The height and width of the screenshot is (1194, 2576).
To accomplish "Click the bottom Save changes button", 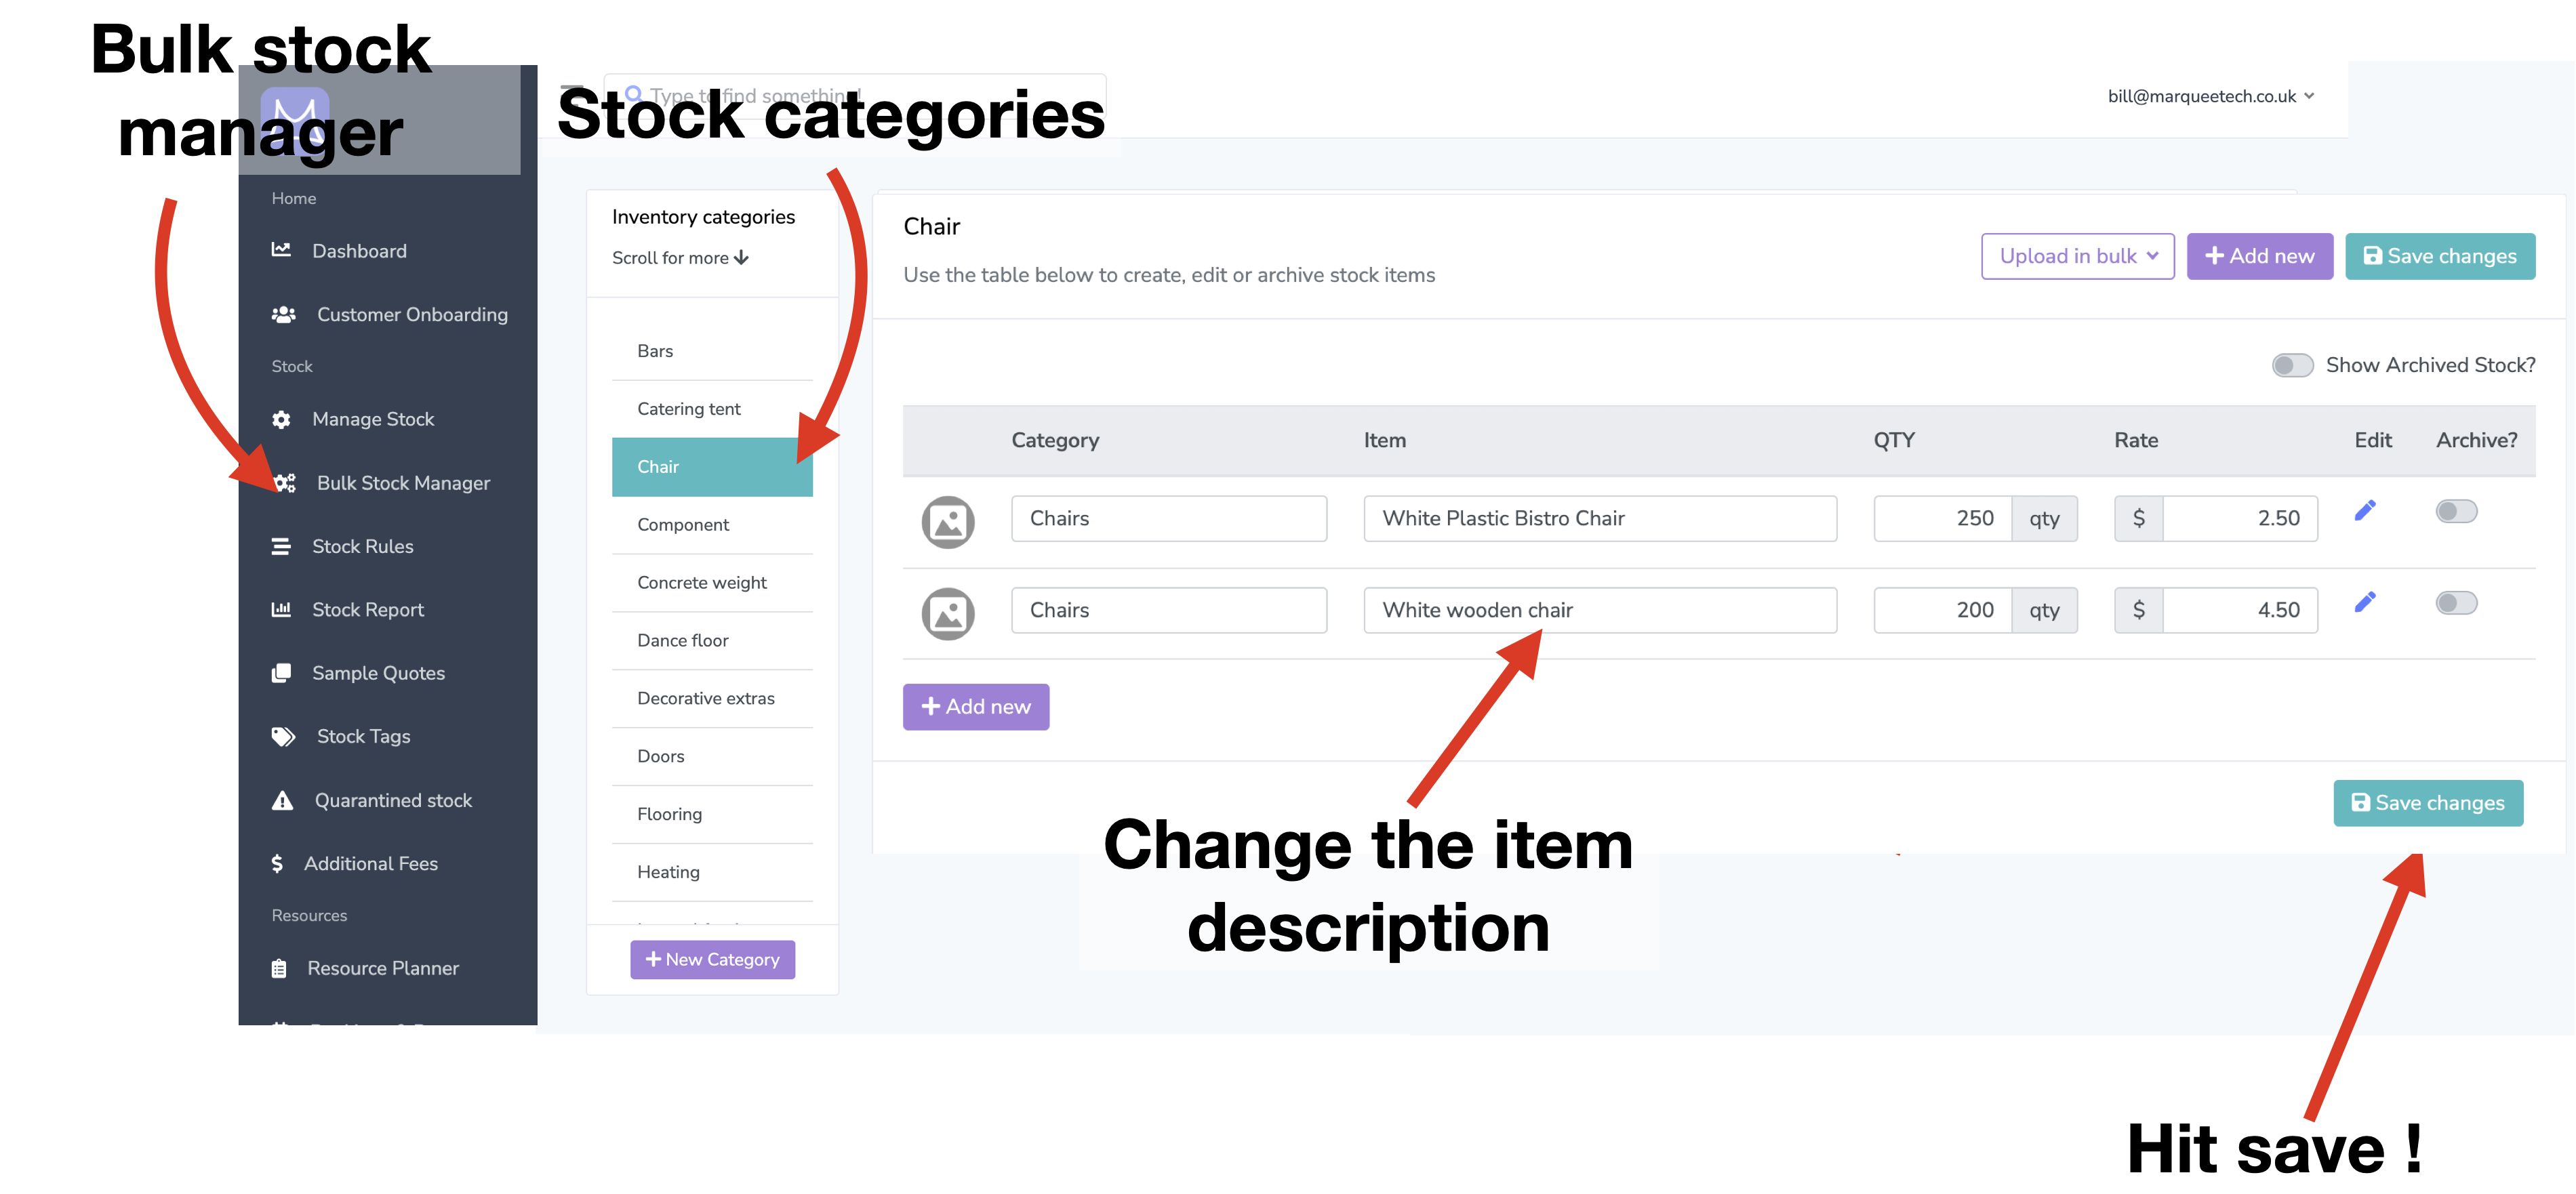I will [x=2427, y=803].
